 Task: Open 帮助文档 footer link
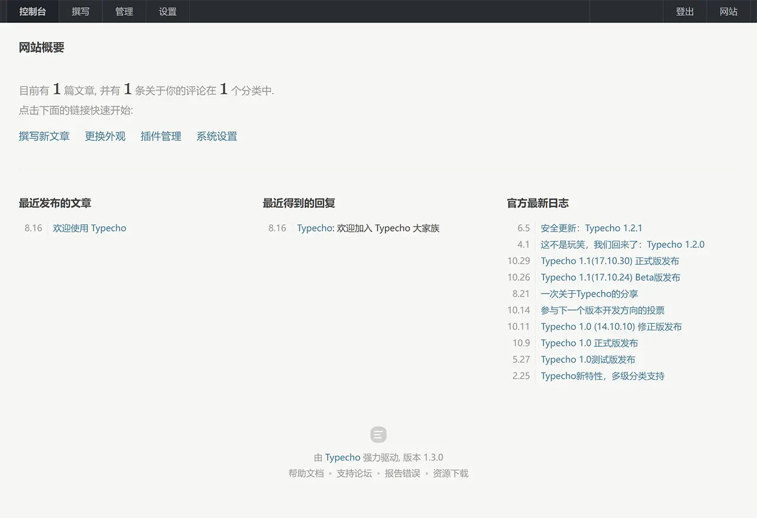click(x=306, y=474)
